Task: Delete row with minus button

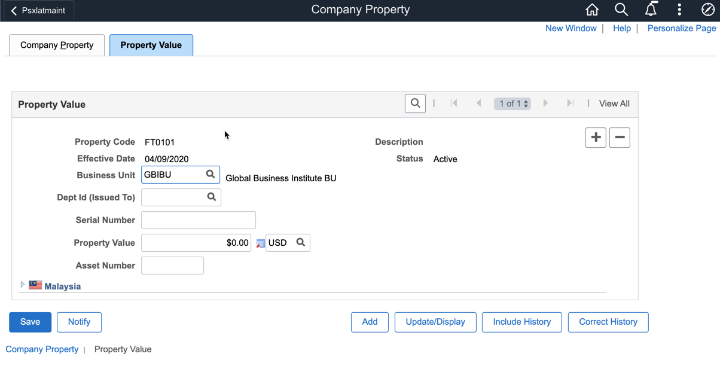Action: click(x=620, y=138)
